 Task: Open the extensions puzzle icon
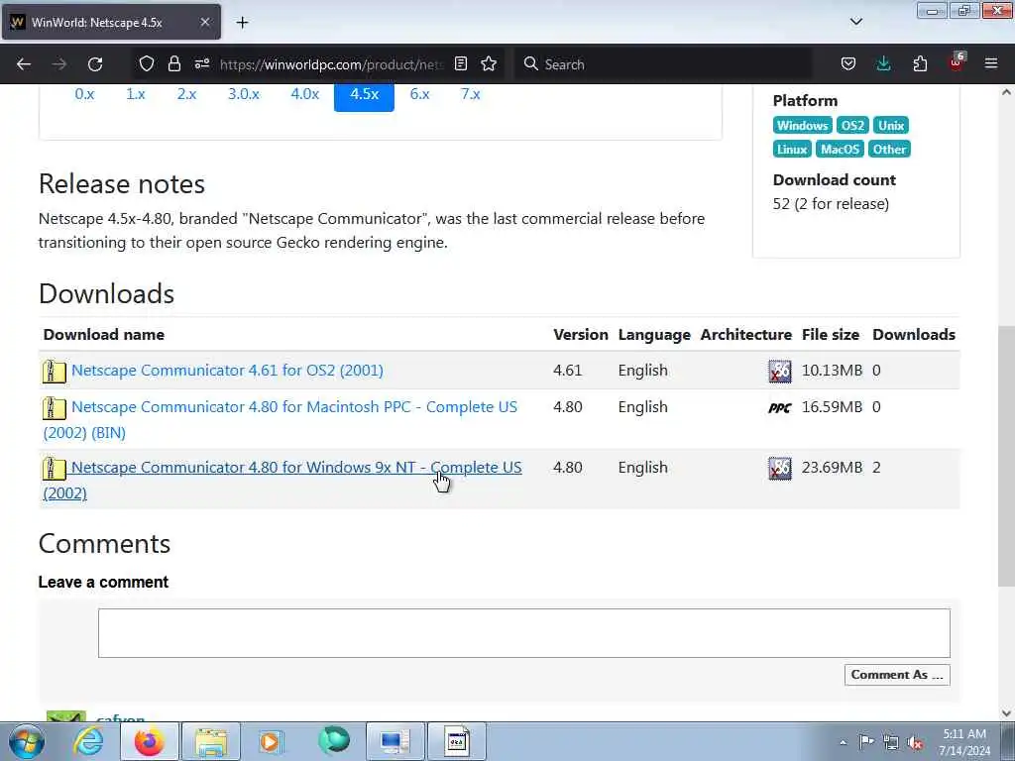click(920, 64)
